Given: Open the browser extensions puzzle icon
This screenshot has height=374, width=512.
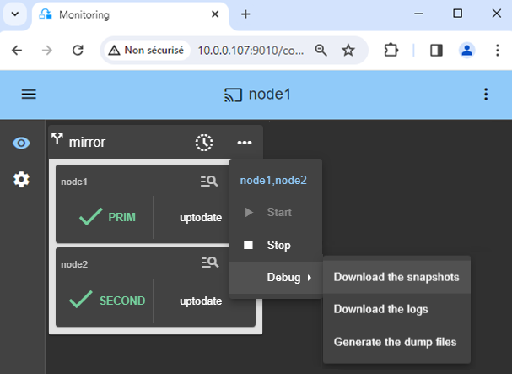Looking at the screenshot, I should 391,51.
